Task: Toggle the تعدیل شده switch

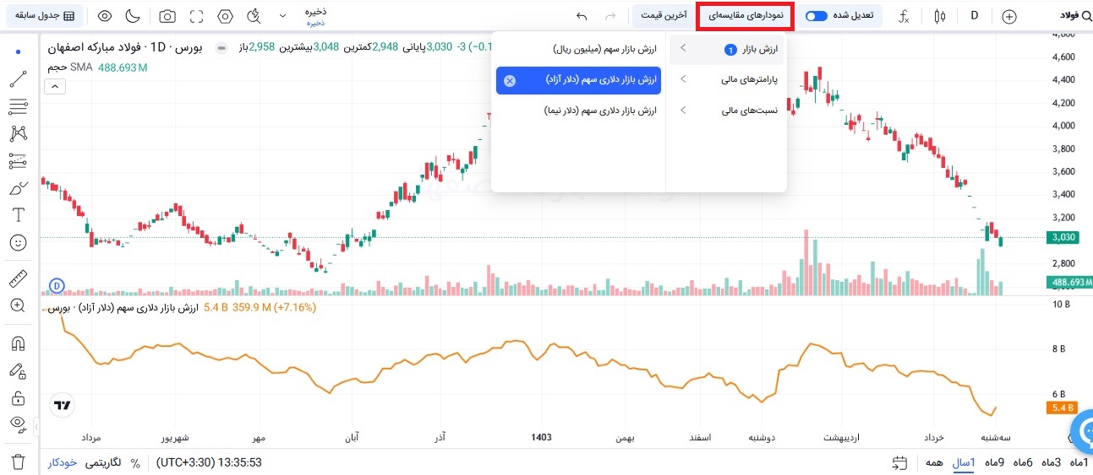Action: pyautogui.click(x=817, y=16)
